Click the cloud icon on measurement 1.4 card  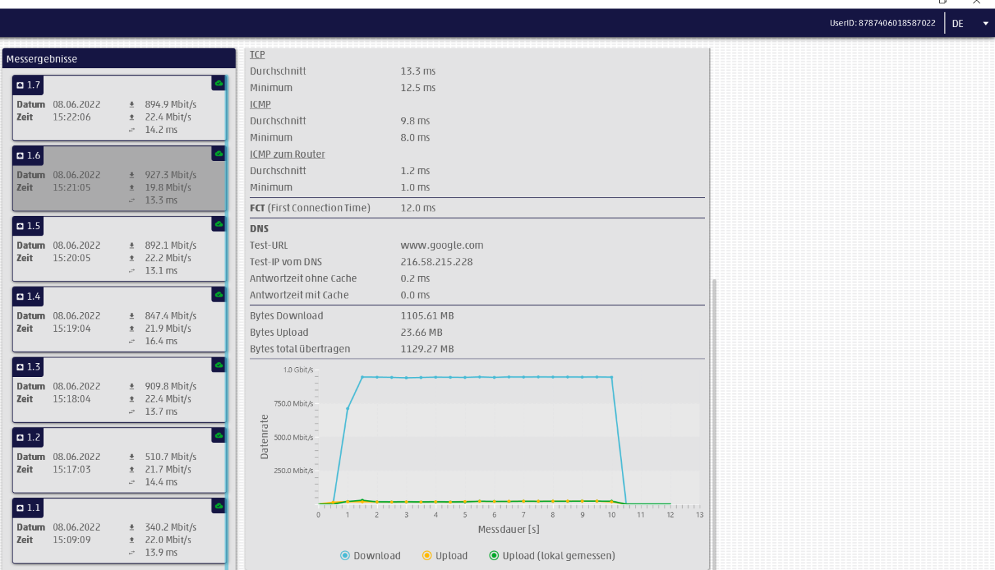click(219, 295)
